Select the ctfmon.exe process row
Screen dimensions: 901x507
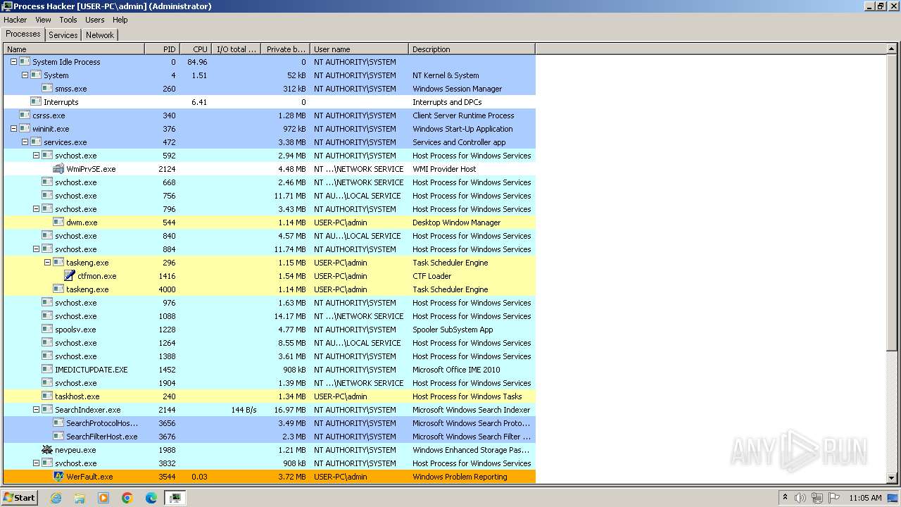[270, 276]
